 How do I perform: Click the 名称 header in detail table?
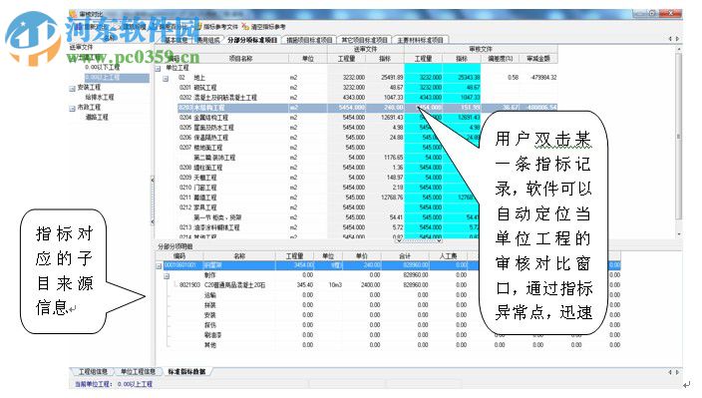point(239,256)
